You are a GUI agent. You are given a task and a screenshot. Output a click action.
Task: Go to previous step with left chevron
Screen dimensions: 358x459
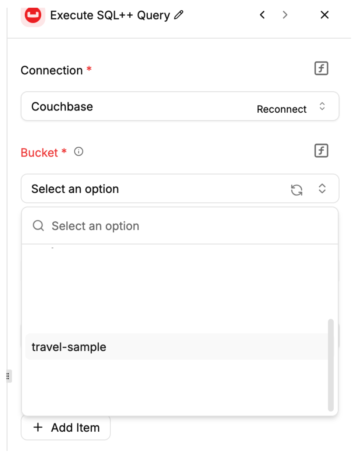tap(262, 15)
